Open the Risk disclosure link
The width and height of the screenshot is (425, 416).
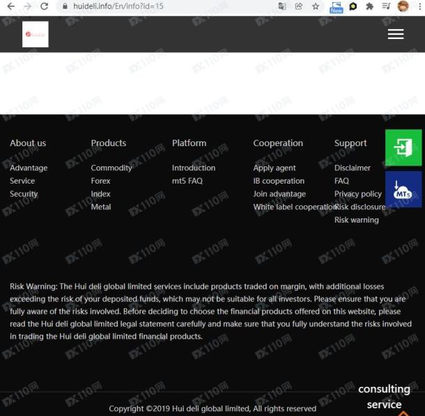[x=360, y=207]
